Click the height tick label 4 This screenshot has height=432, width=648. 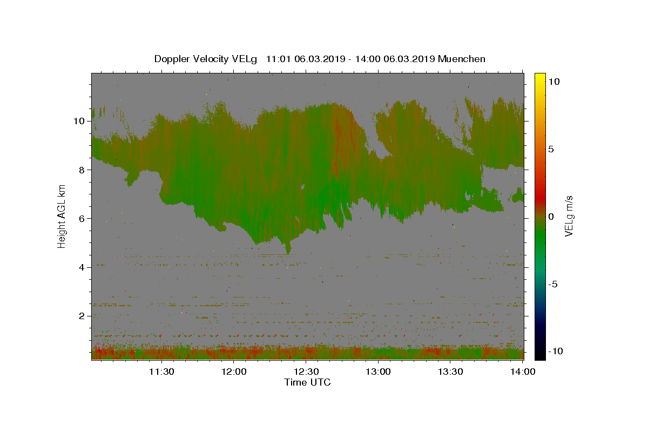pyautogui.click(x=82, y=267)
